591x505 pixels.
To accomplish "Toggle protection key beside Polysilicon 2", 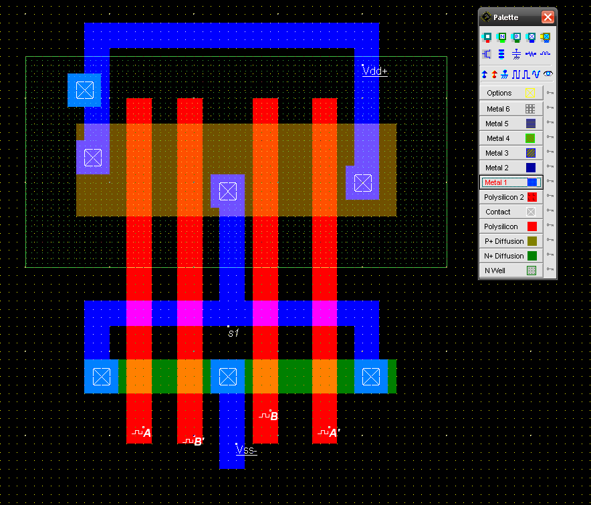I will click(x=550, y=196).
